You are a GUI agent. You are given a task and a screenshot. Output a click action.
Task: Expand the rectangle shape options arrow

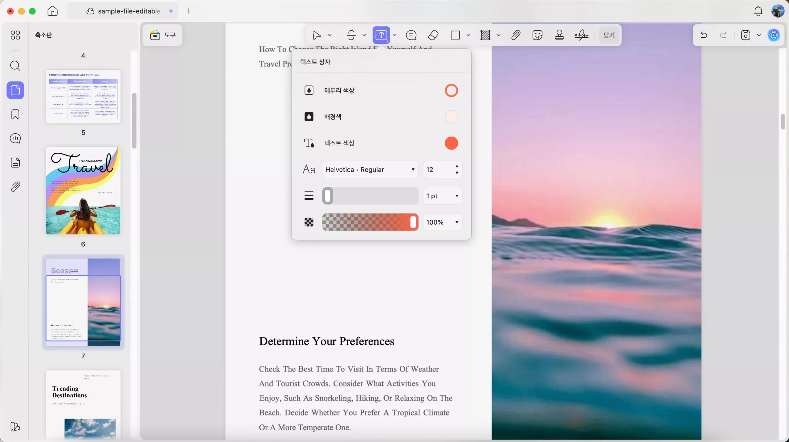click(468, 35)
